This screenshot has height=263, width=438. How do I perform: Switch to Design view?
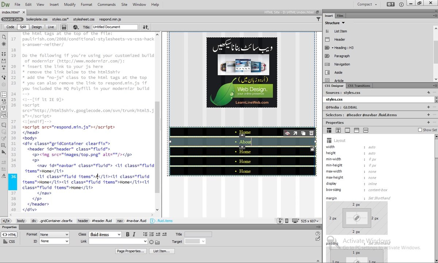coord(36,27)
